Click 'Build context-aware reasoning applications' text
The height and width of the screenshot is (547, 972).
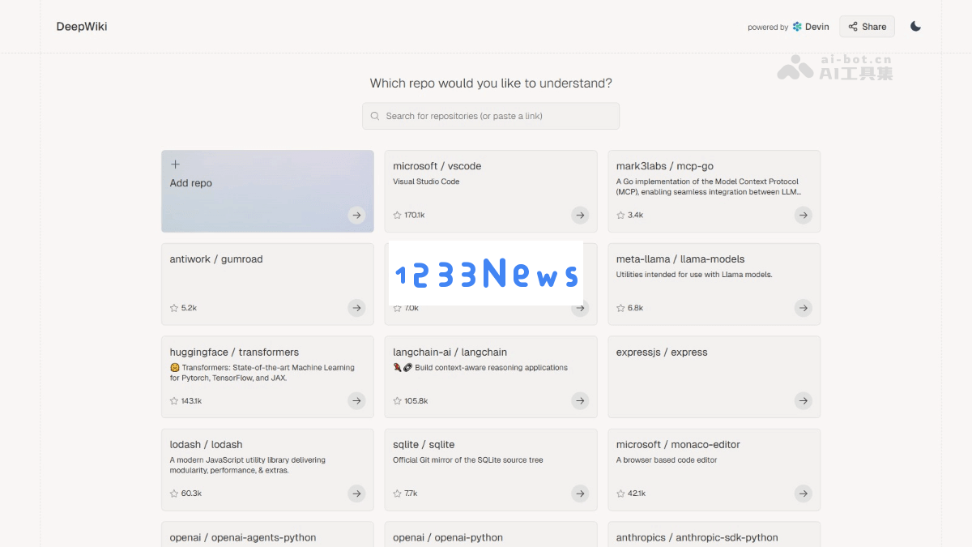(x=491, y=368)
